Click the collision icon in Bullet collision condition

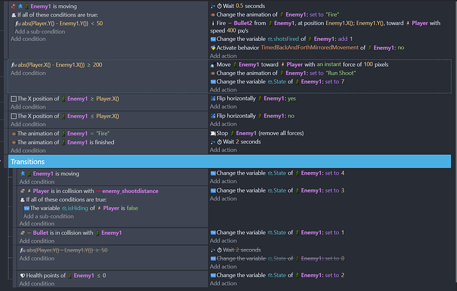(24, 233)
